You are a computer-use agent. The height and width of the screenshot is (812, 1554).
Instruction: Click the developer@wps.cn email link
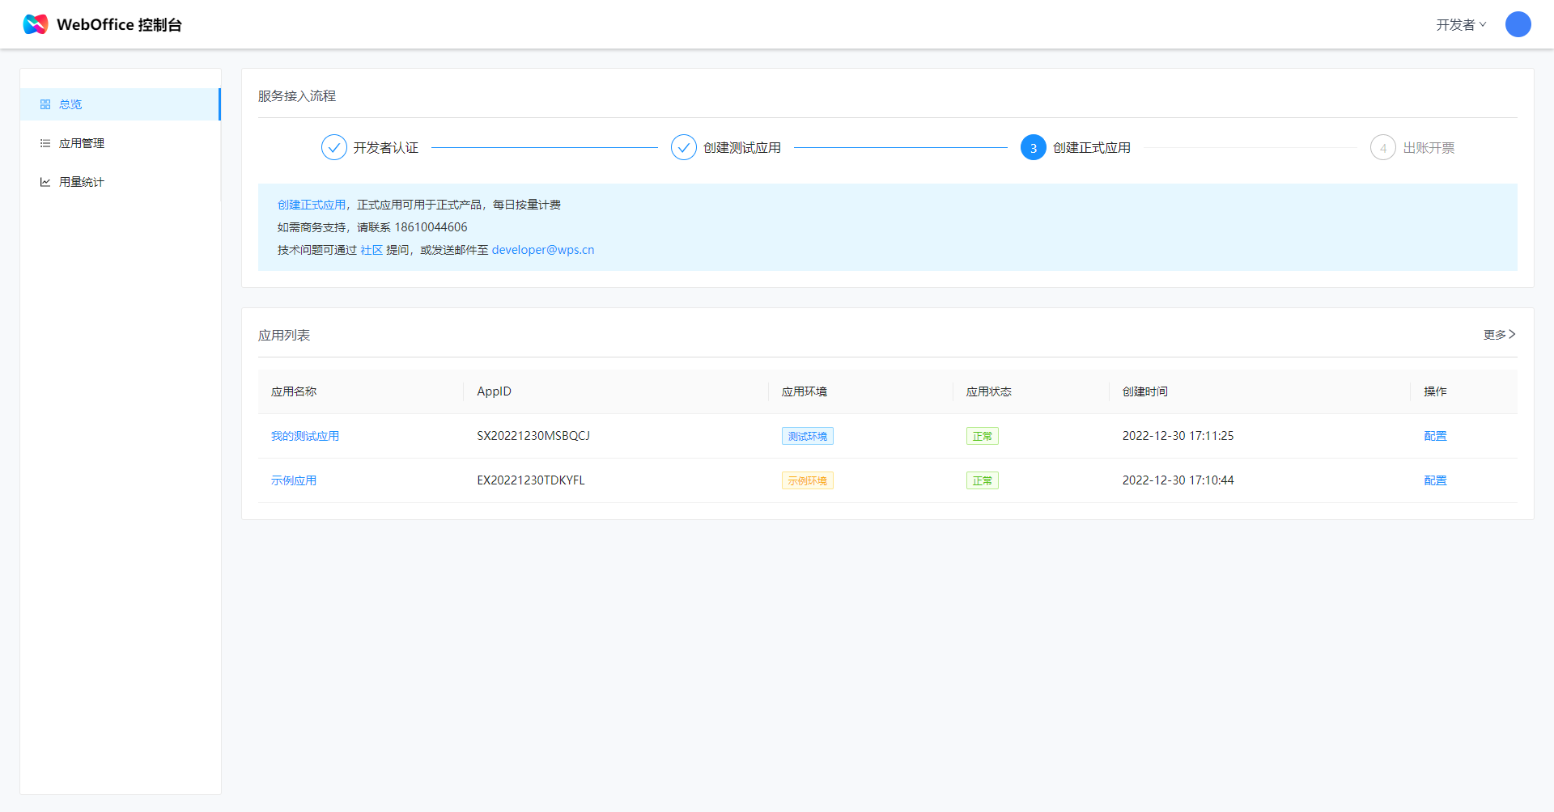543,250
